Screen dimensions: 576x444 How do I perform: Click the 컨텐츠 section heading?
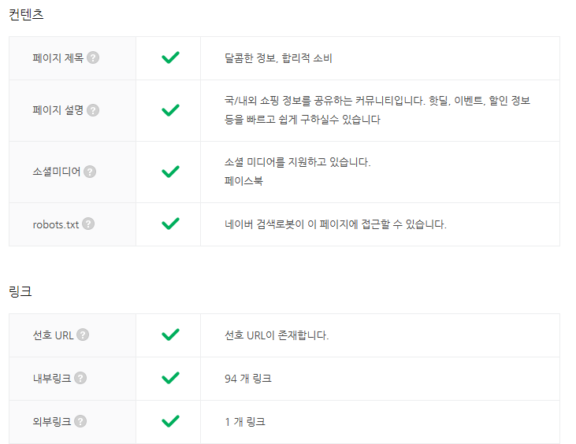[26, 16]
